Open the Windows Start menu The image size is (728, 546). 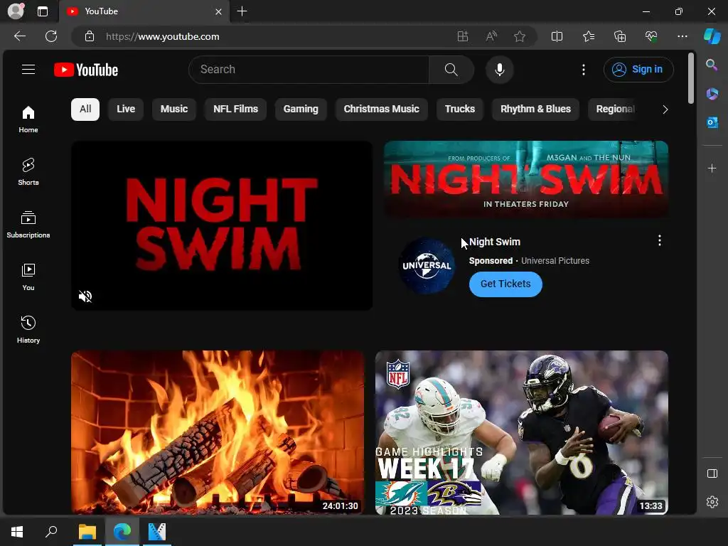(x=17, y=532)
